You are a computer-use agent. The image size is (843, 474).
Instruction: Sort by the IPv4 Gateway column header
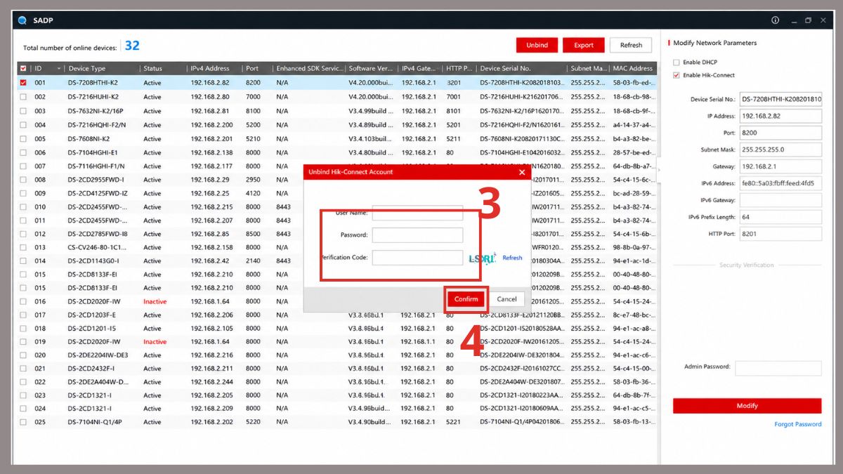point(417,69)
